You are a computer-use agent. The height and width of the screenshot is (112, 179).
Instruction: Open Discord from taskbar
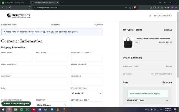40,109
